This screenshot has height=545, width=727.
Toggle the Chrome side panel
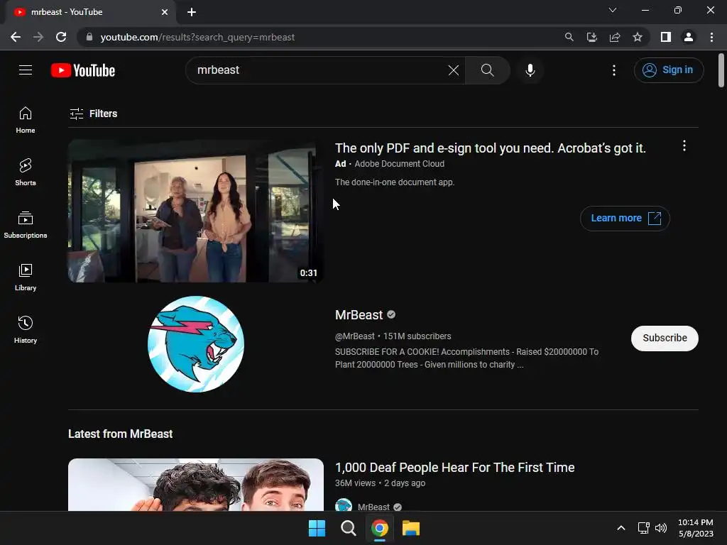click(666, 37)
